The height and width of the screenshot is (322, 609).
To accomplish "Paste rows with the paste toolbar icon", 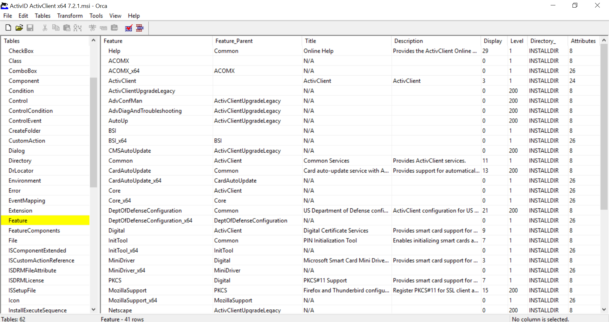I will [67, 28].
